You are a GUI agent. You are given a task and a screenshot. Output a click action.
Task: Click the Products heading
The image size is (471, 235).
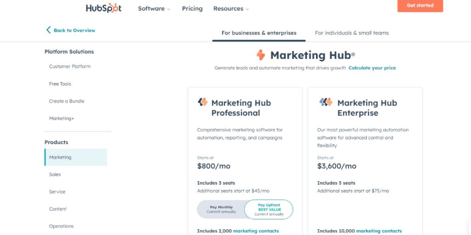56,142
